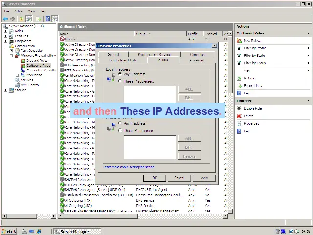Click the Back arrow toolbar icon
The image size is (313, 235).
pyautogui.click(x=5, y=19)
